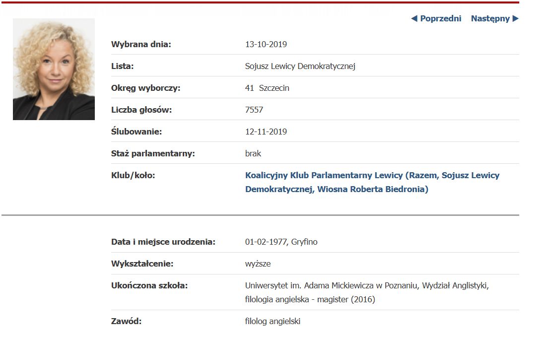Image resolution: width=553 pixels, height=337 pixels.
Task: Click the election date 13-10-2019
Action: click(x=267, y=44)
